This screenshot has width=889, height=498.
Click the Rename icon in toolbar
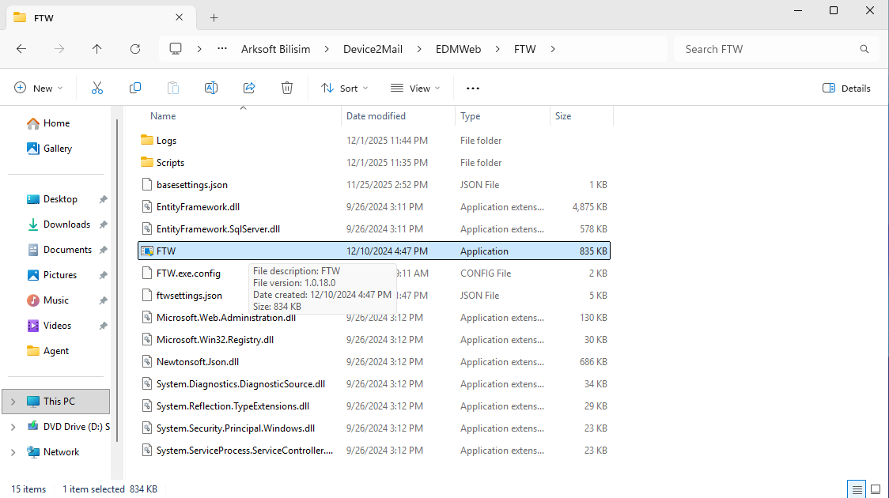(211, 88)
